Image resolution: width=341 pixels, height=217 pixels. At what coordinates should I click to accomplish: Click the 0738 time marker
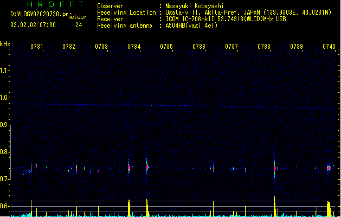point(264,47)
